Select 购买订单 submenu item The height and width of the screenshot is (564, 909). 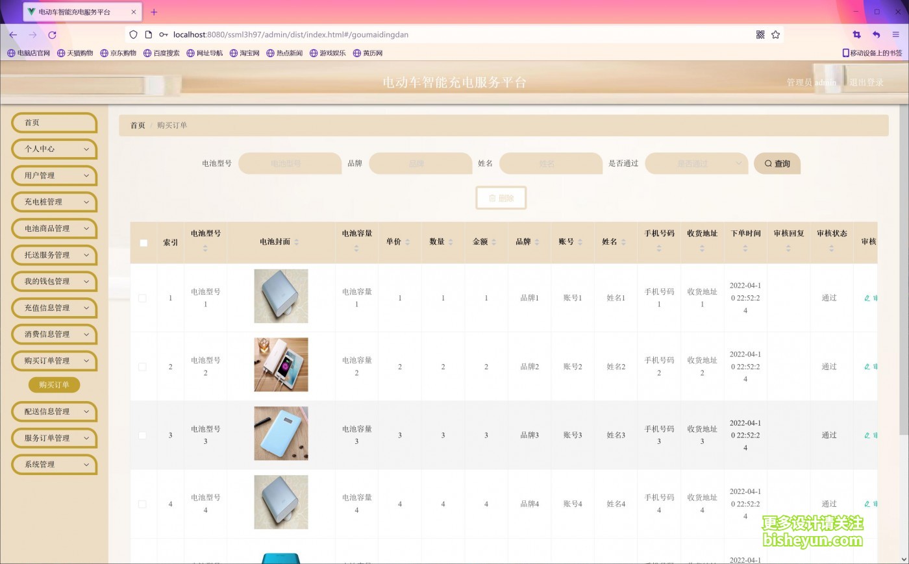[x=54, y=385]
